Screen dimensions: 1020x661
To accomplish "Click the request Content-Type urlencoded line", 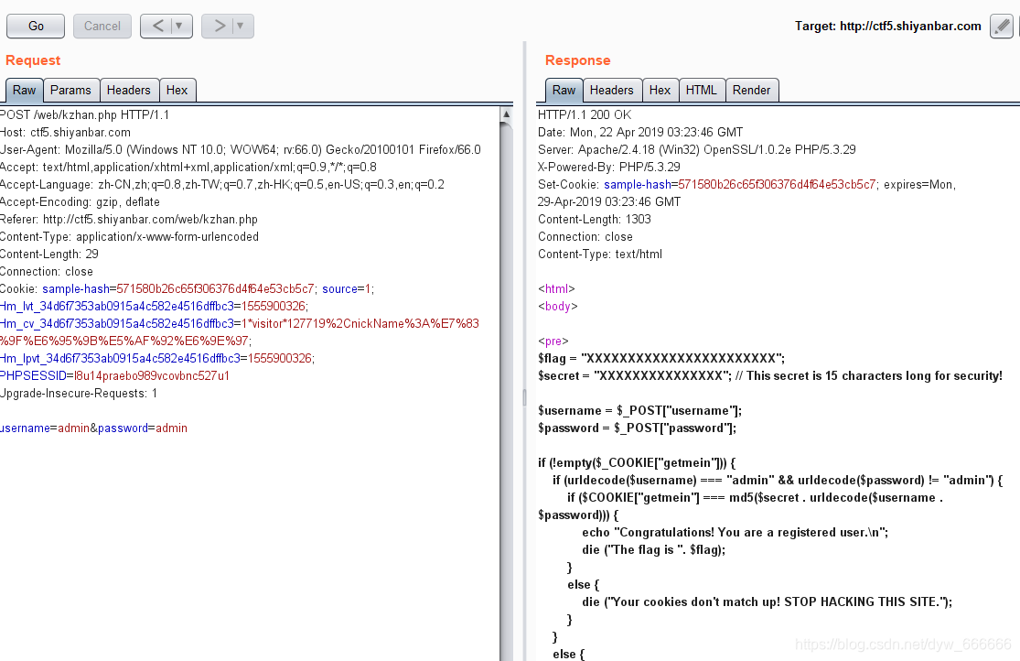I will point(130,237).
